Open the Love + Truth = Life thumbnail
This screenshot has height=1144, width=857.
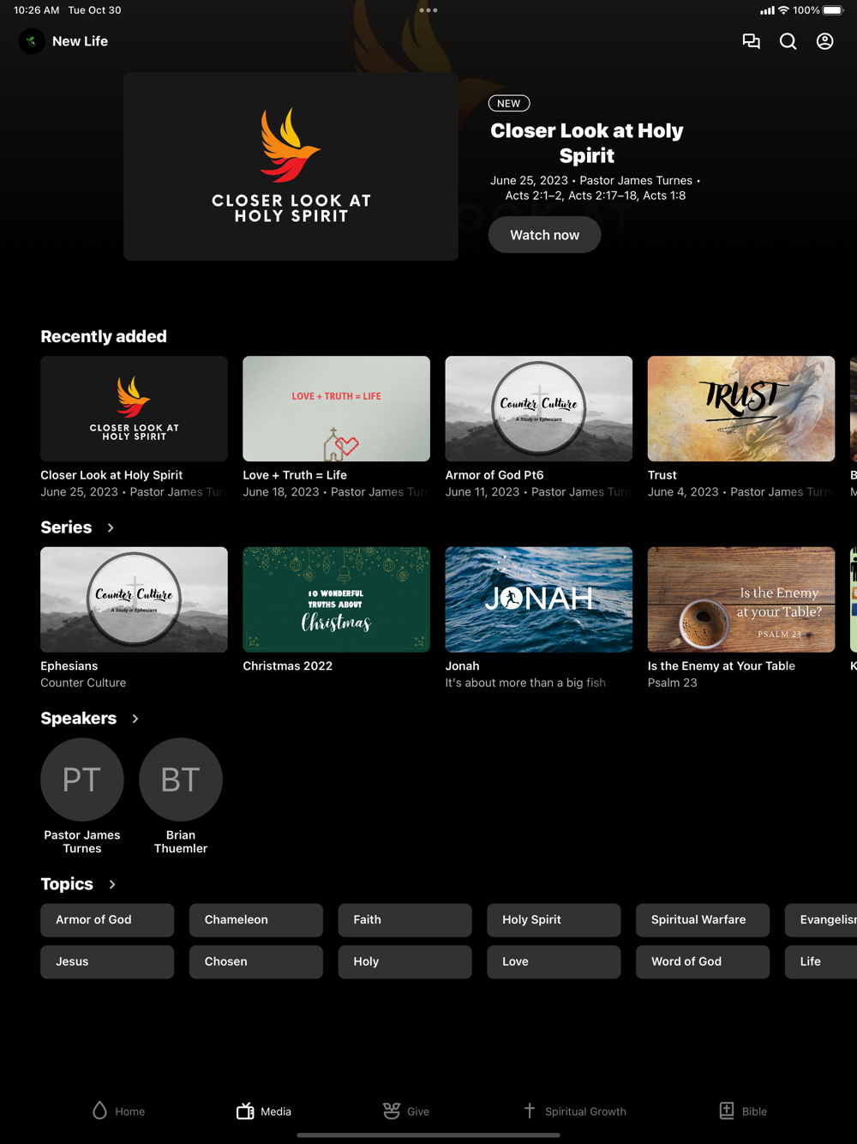coord(336,409)
